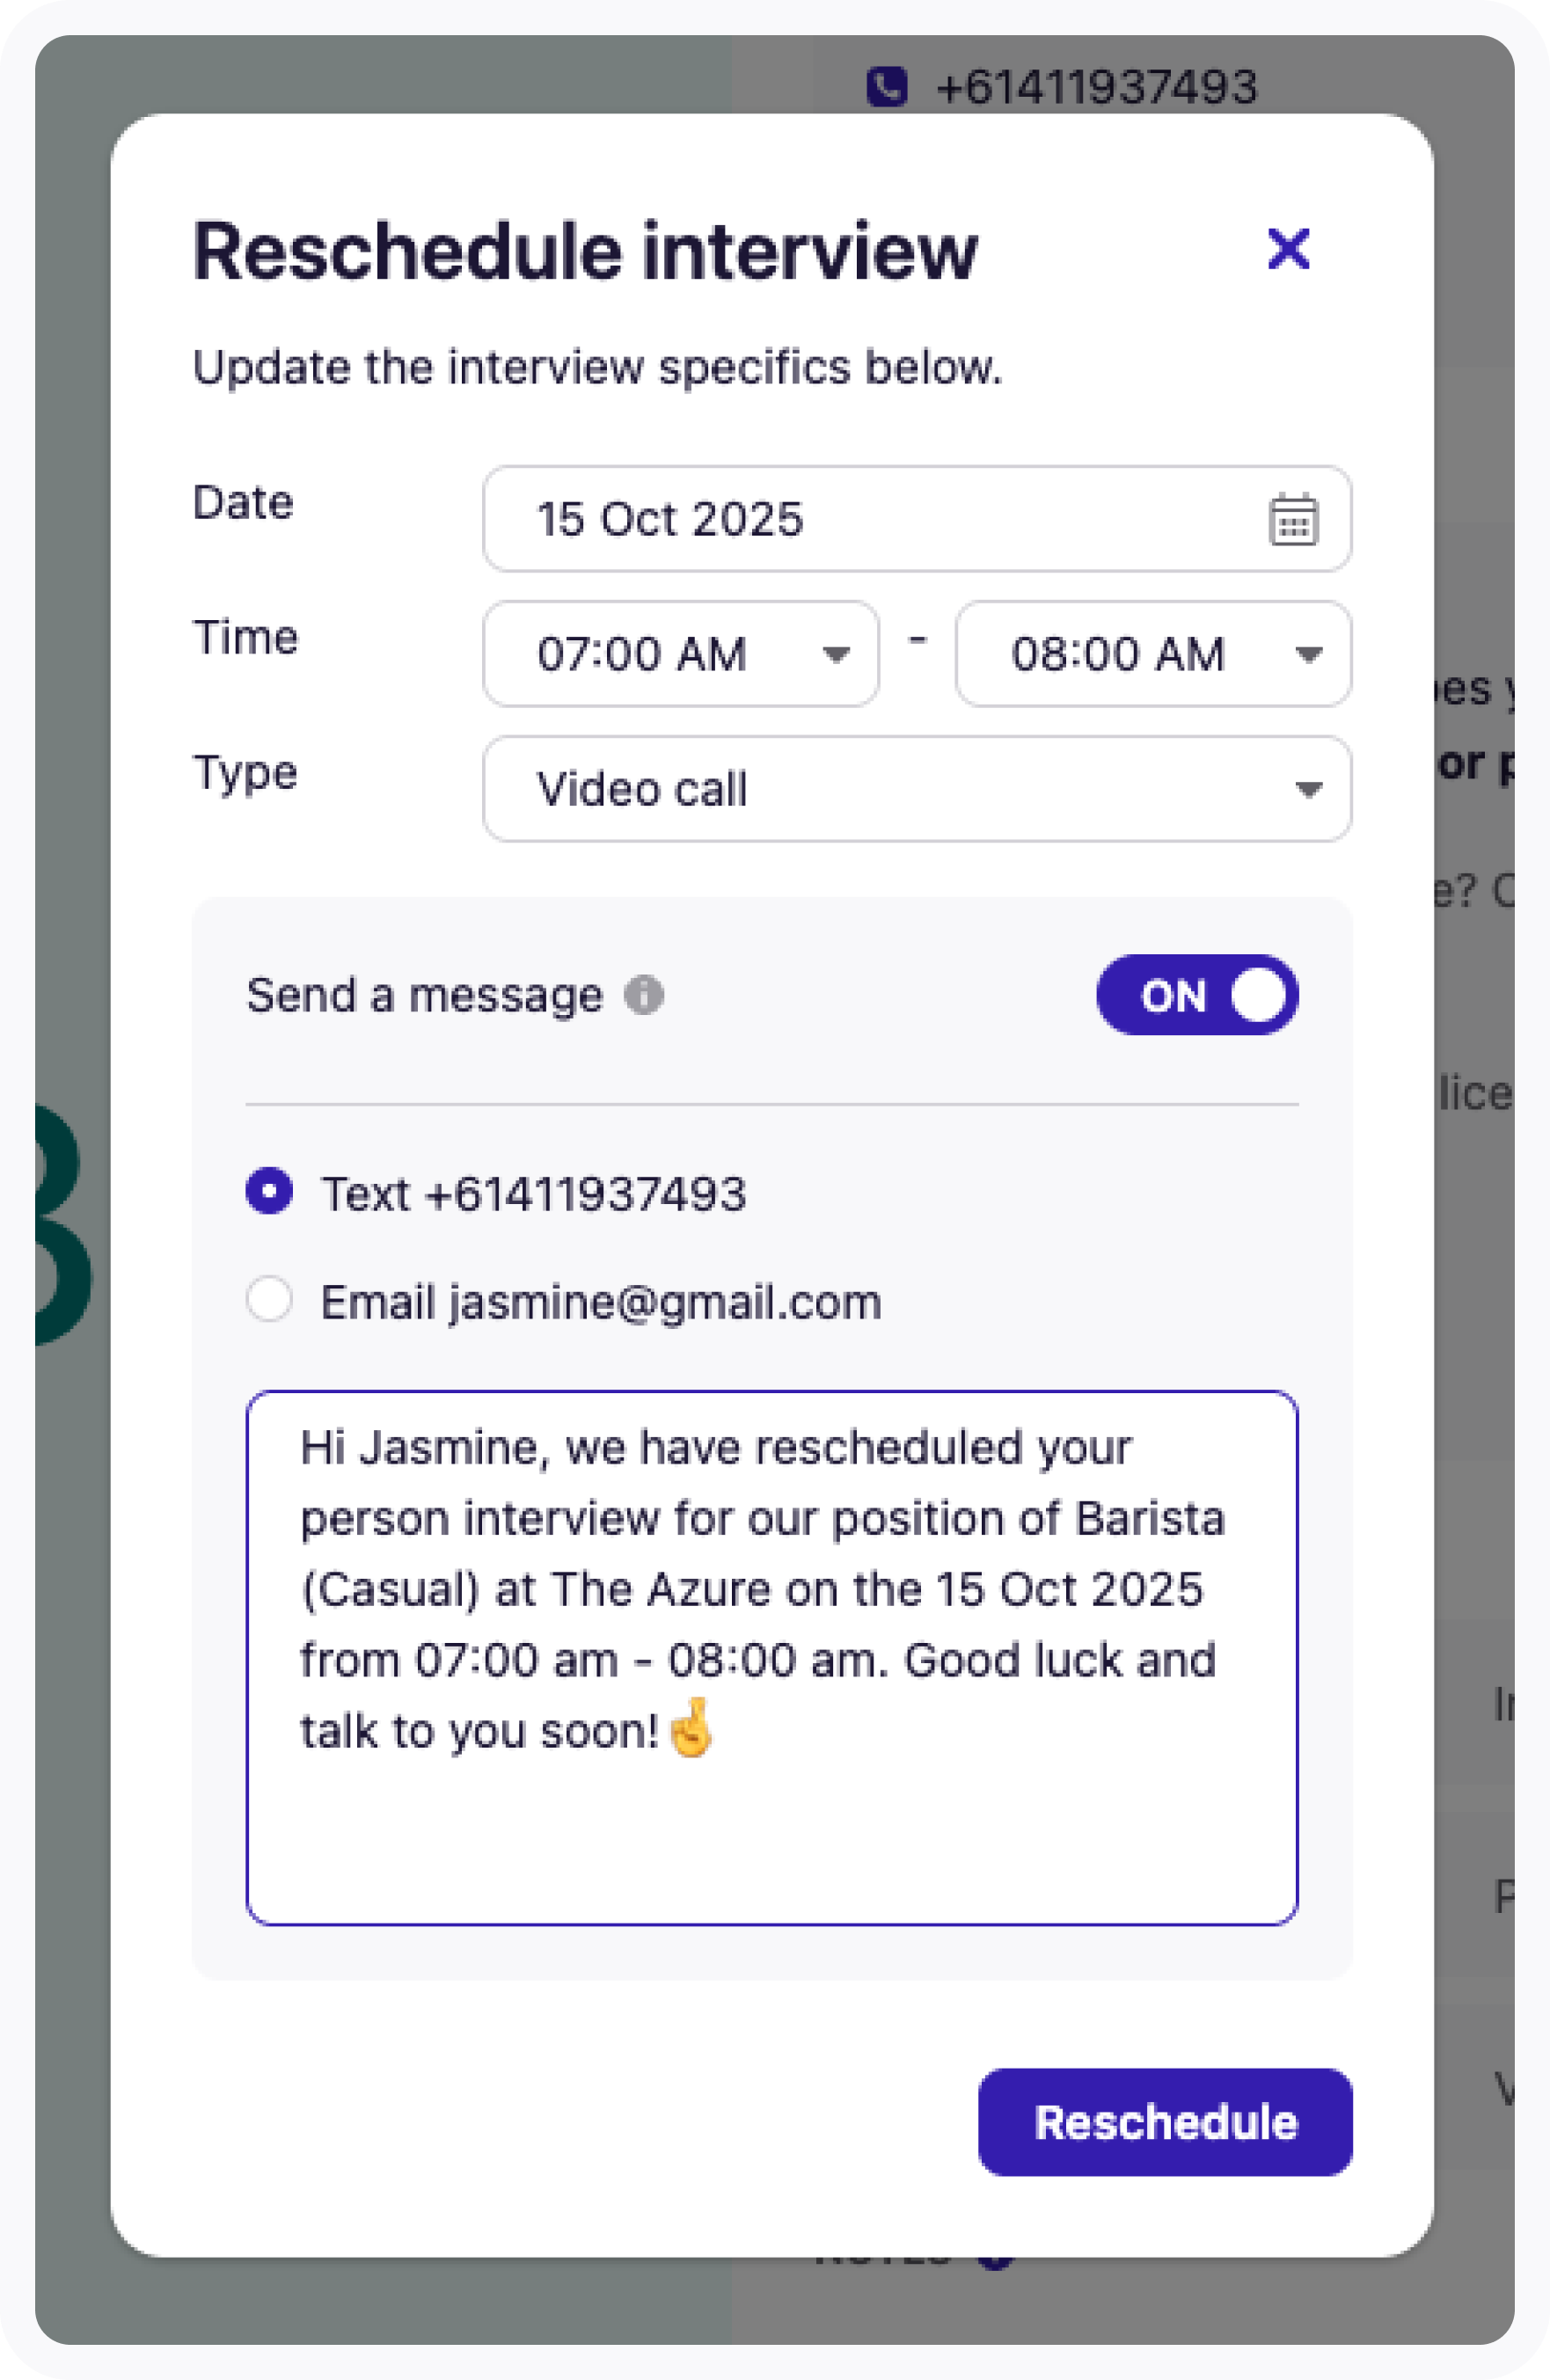
Task: Open the 07:00 AM start time dropdown
Action: point(681,654)
